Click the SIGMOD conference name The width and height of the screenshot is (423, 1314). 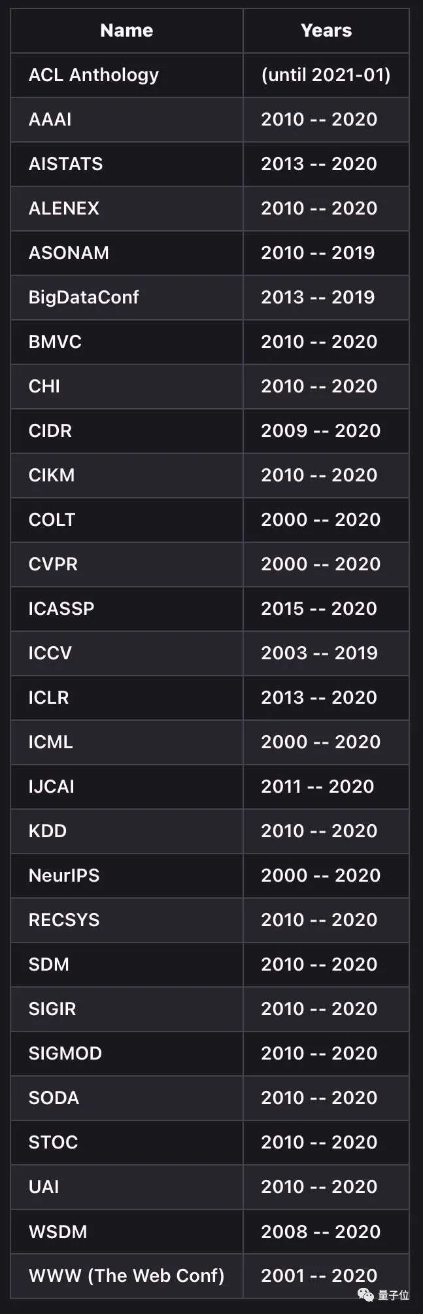pyautogui.click(x=65, y=1053)
